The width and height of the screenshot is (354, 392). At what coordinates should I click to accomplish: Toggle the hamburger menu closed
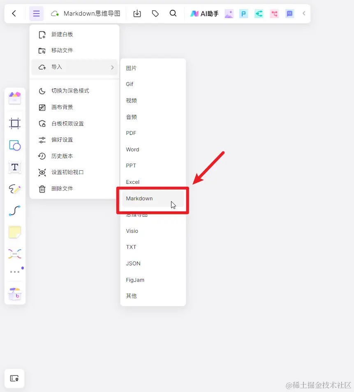tap(36, 13)
